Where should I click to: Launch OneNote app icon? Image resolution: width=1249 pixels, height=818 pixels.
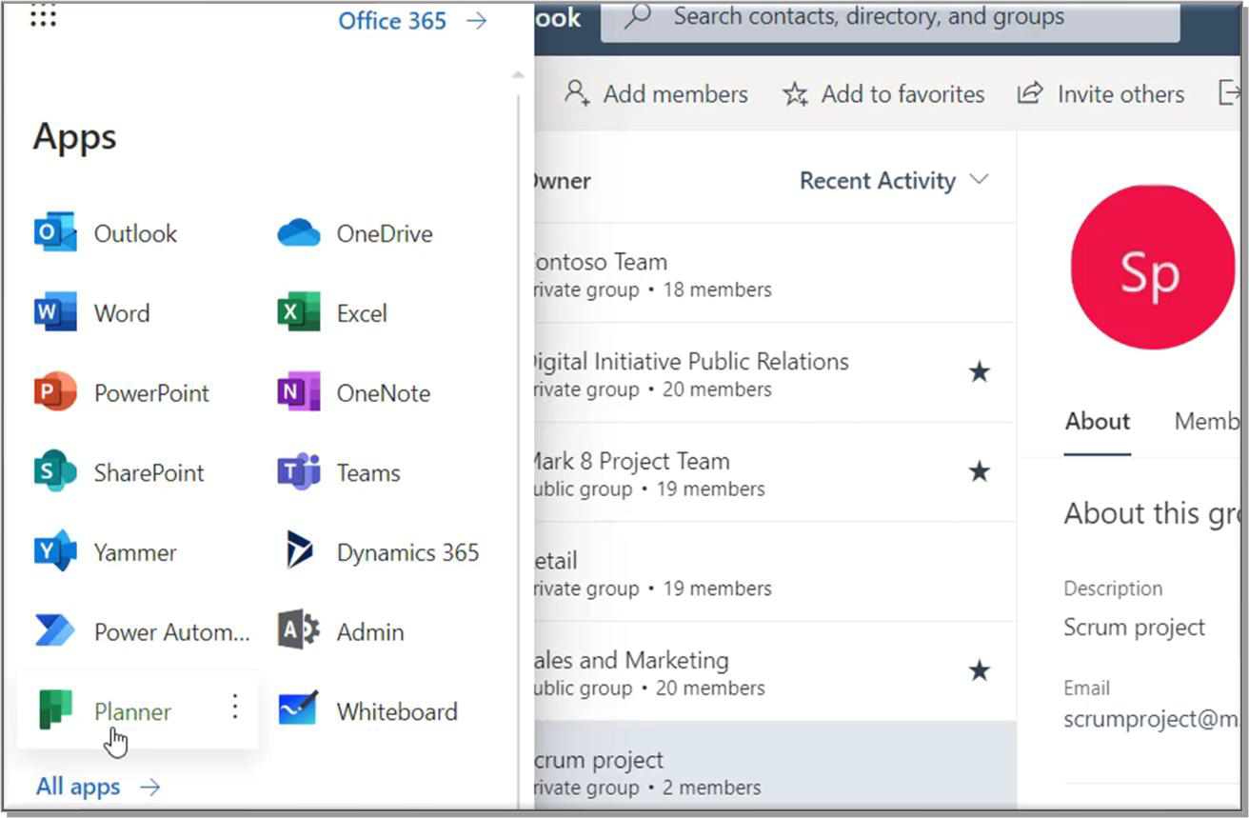pyautogui.click(x=299, y=392)
